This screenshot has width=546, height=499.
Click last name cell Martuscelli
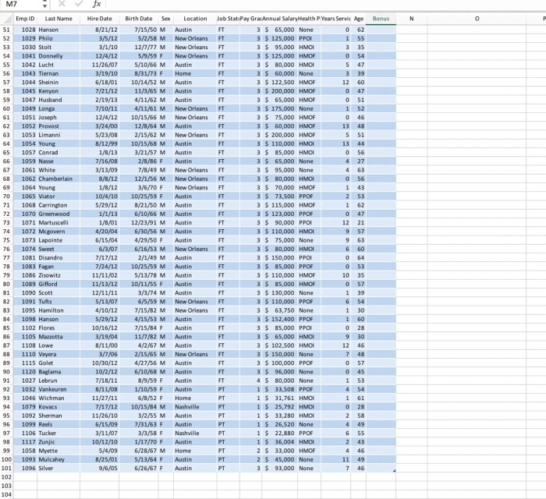click(x=58, y=223)
